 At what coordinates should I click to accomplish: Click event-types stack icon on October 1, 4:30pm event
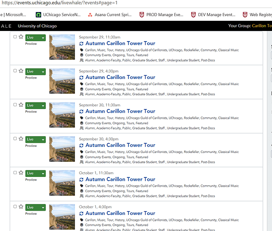pos(81,225)
